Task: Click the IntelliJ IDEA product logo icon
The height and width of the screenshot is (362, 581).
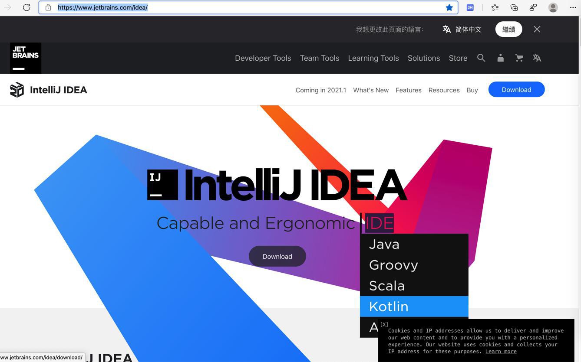Action: click(x=17, y=90)
